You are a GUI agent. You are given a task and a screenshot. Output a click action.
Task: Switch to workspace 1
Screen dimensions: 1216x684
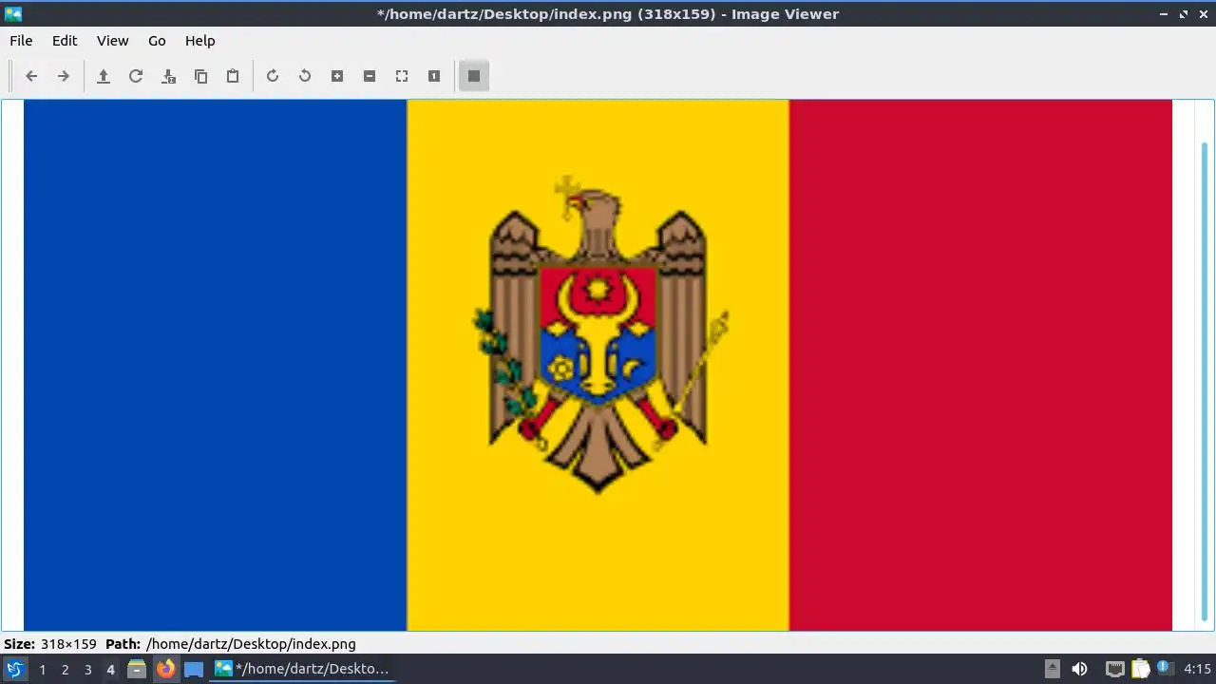pos(42,670)
